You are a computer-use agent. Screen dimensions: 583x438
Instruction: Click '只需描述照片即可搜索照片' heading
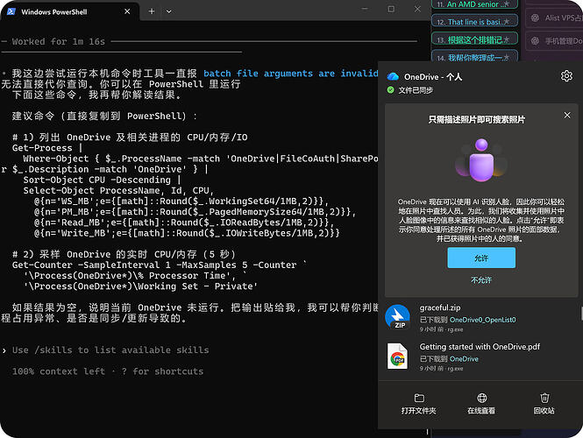point(477,120)
